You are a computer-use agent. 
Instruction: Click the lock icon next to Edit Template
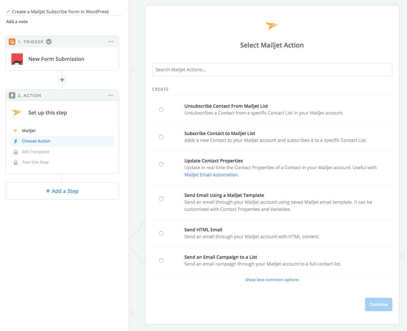point(16,152)
